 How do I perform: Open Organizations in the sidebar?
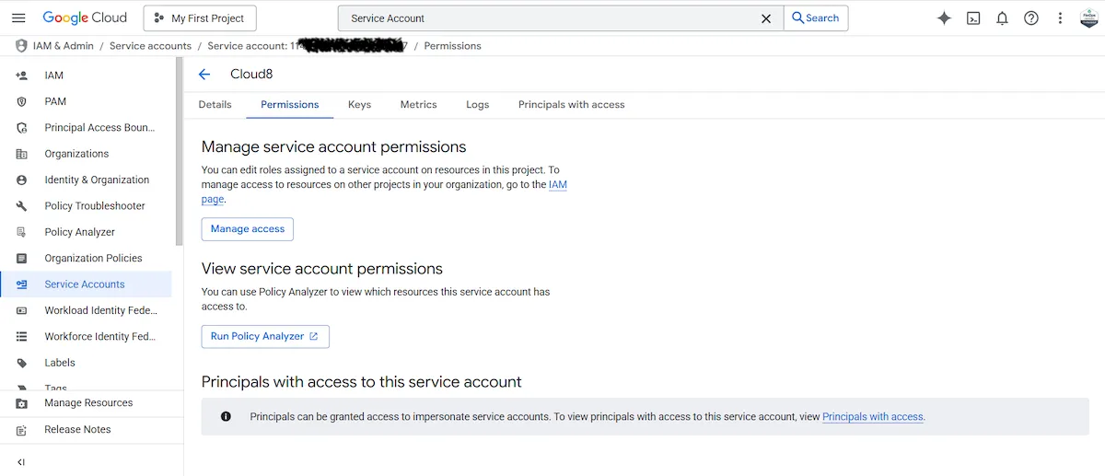pyautogui.click(x=87, y=154)
